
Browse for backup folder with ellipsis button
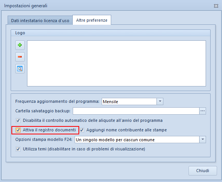click(x=203, y=111)
